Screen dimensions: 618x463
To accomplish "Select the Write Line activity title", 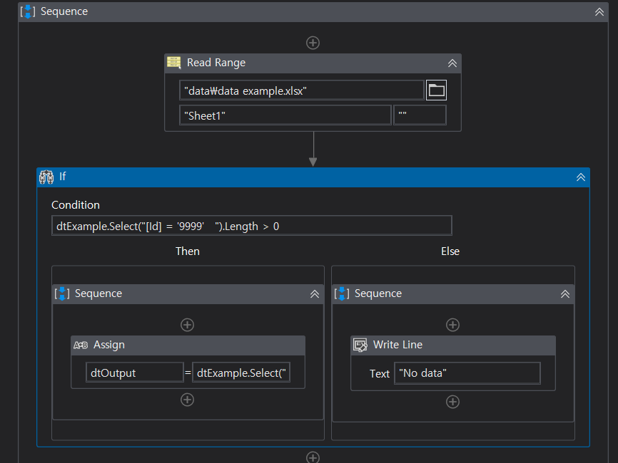I will pos(397,345).
